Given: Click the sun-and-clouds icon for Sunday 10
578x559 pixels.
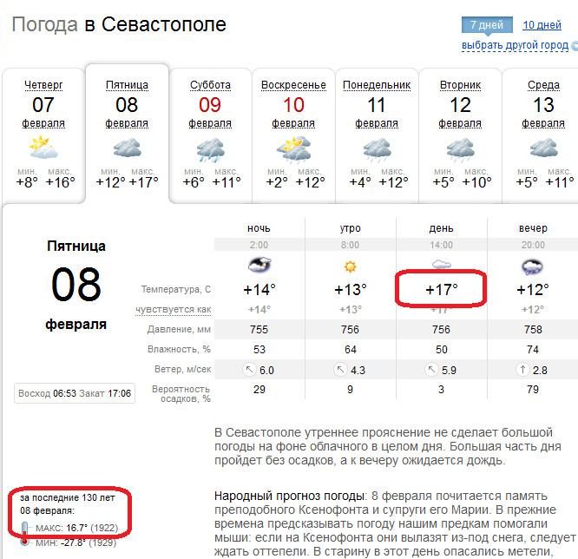Looking at the screenshot, I should point(294,149).
